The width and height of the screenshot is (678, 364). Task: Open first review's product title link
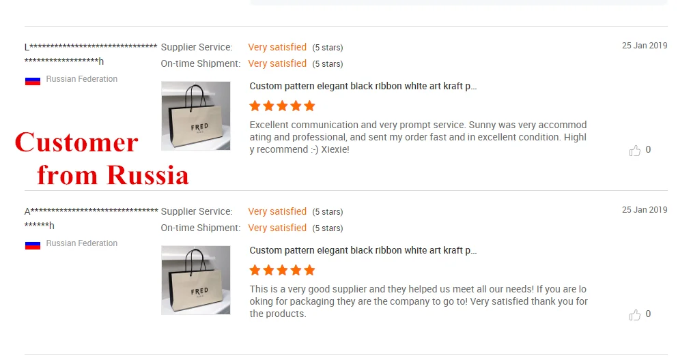click(363, 86)
